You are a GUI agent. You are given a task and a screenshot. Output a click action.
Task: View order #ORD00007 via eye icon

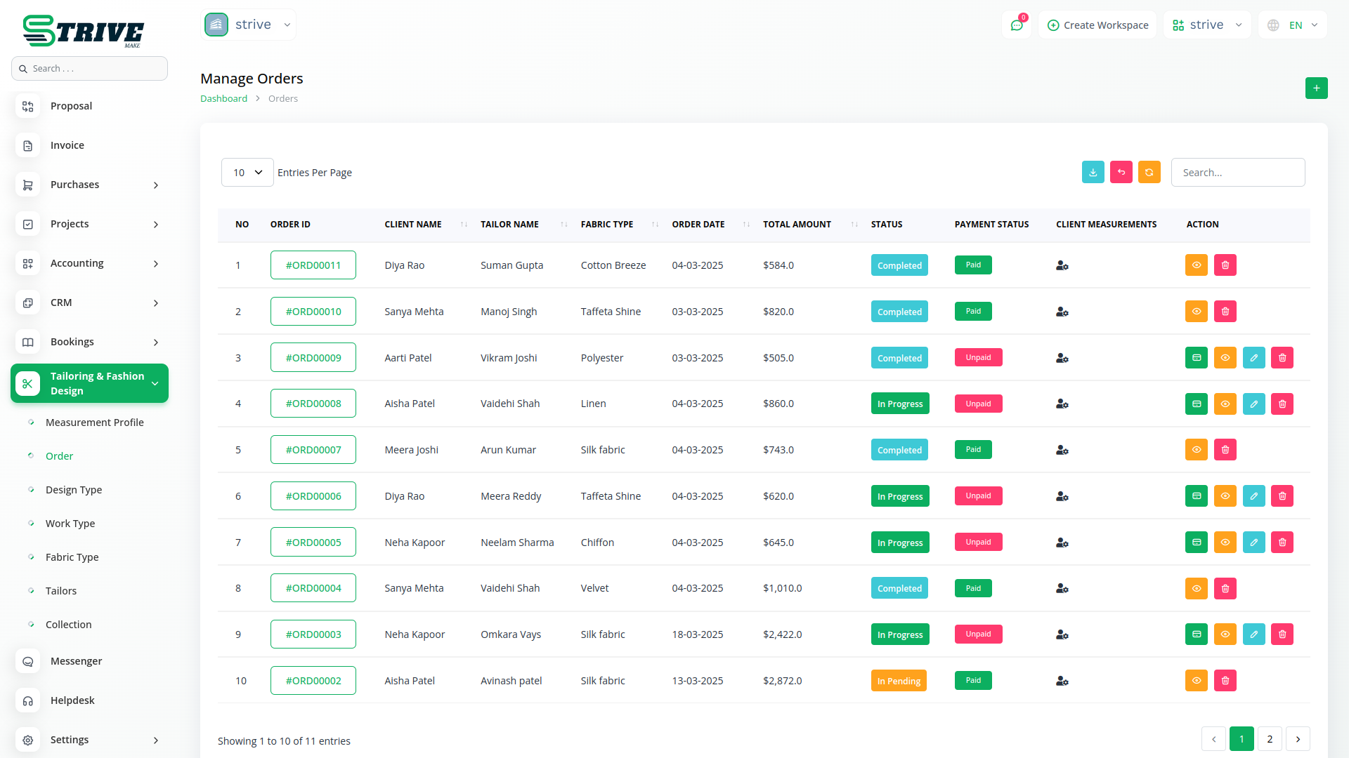click(1196, 450)
